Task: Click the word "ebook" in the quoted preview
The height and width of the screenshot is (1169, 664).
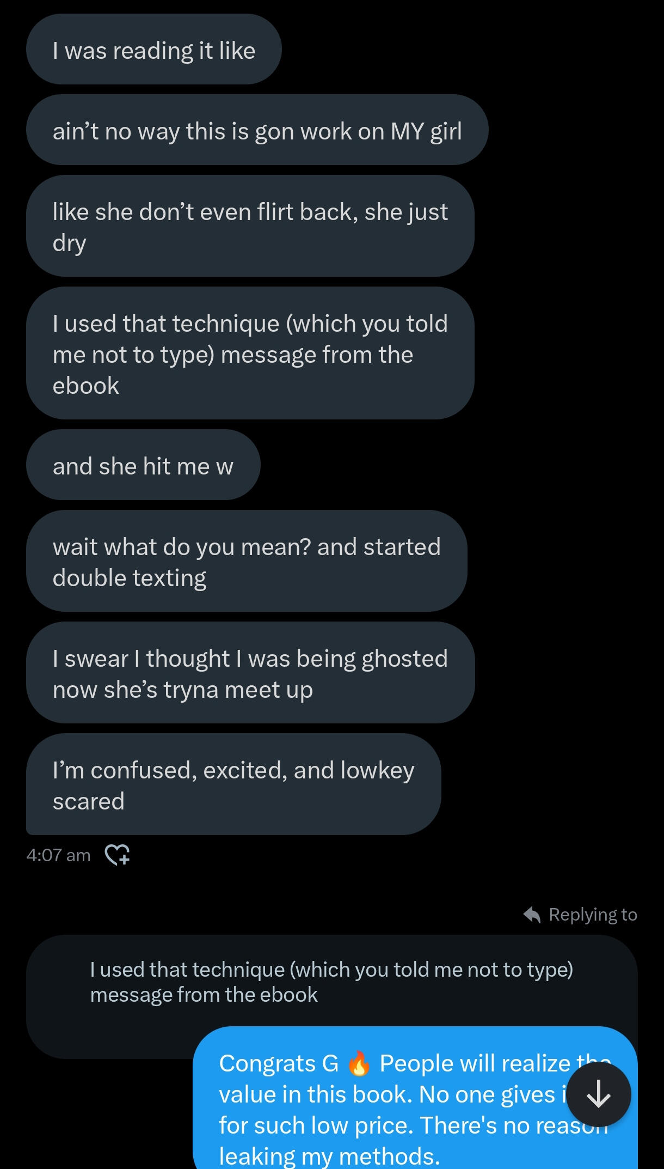Action: pyautogui.click(x=288, y=995)
